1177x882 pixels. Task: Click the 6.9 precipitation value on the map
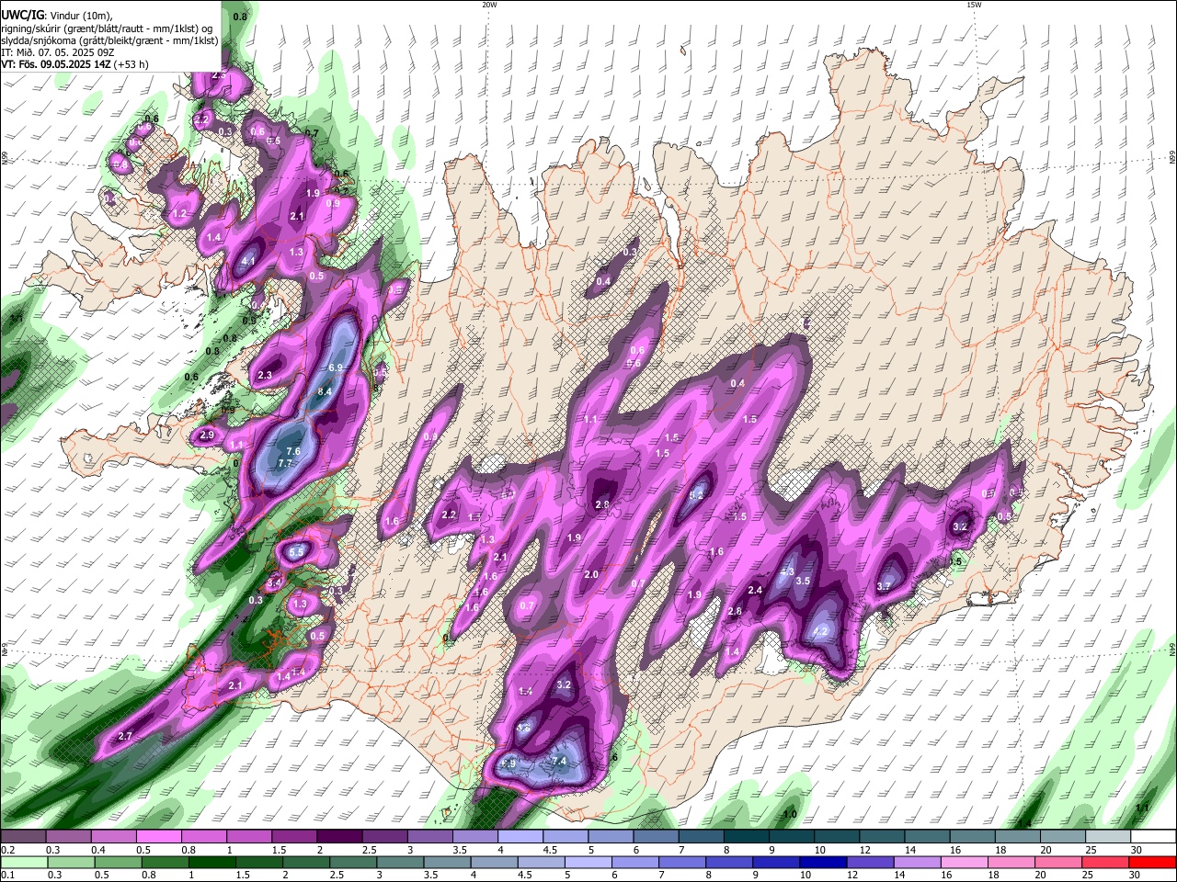pos(336,368)
